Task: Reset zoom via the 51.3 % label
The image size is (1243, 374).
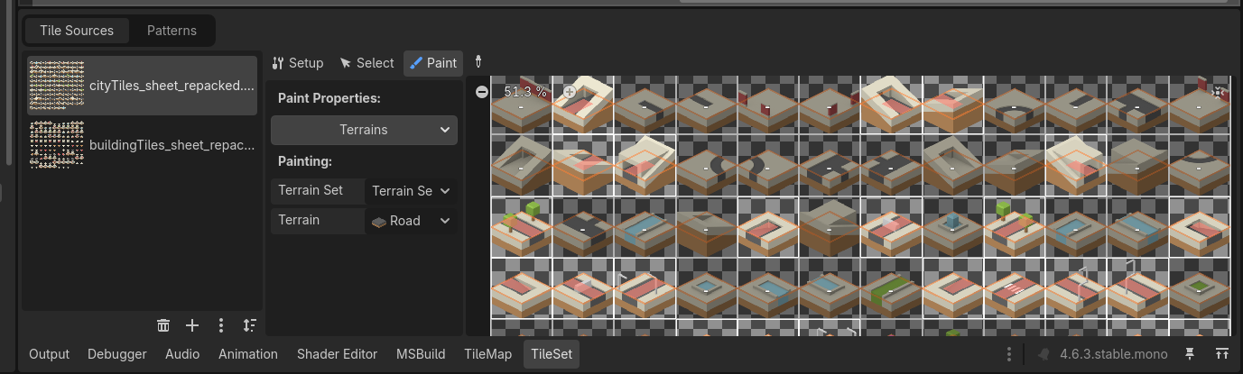Action: click(x=525, y=92)
